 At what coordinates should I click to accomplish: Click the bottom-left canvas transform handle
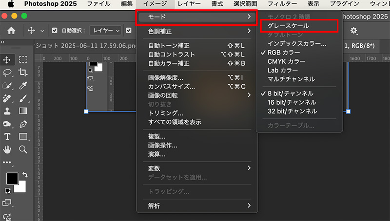86,111
